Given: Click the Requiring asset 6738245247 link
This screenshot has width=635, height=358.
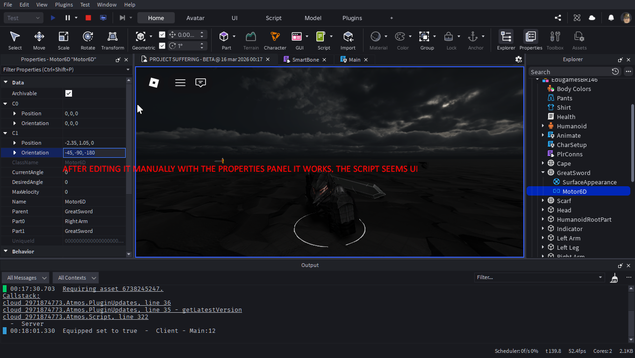Looking at the screenshot, I should tap(113, 289).
